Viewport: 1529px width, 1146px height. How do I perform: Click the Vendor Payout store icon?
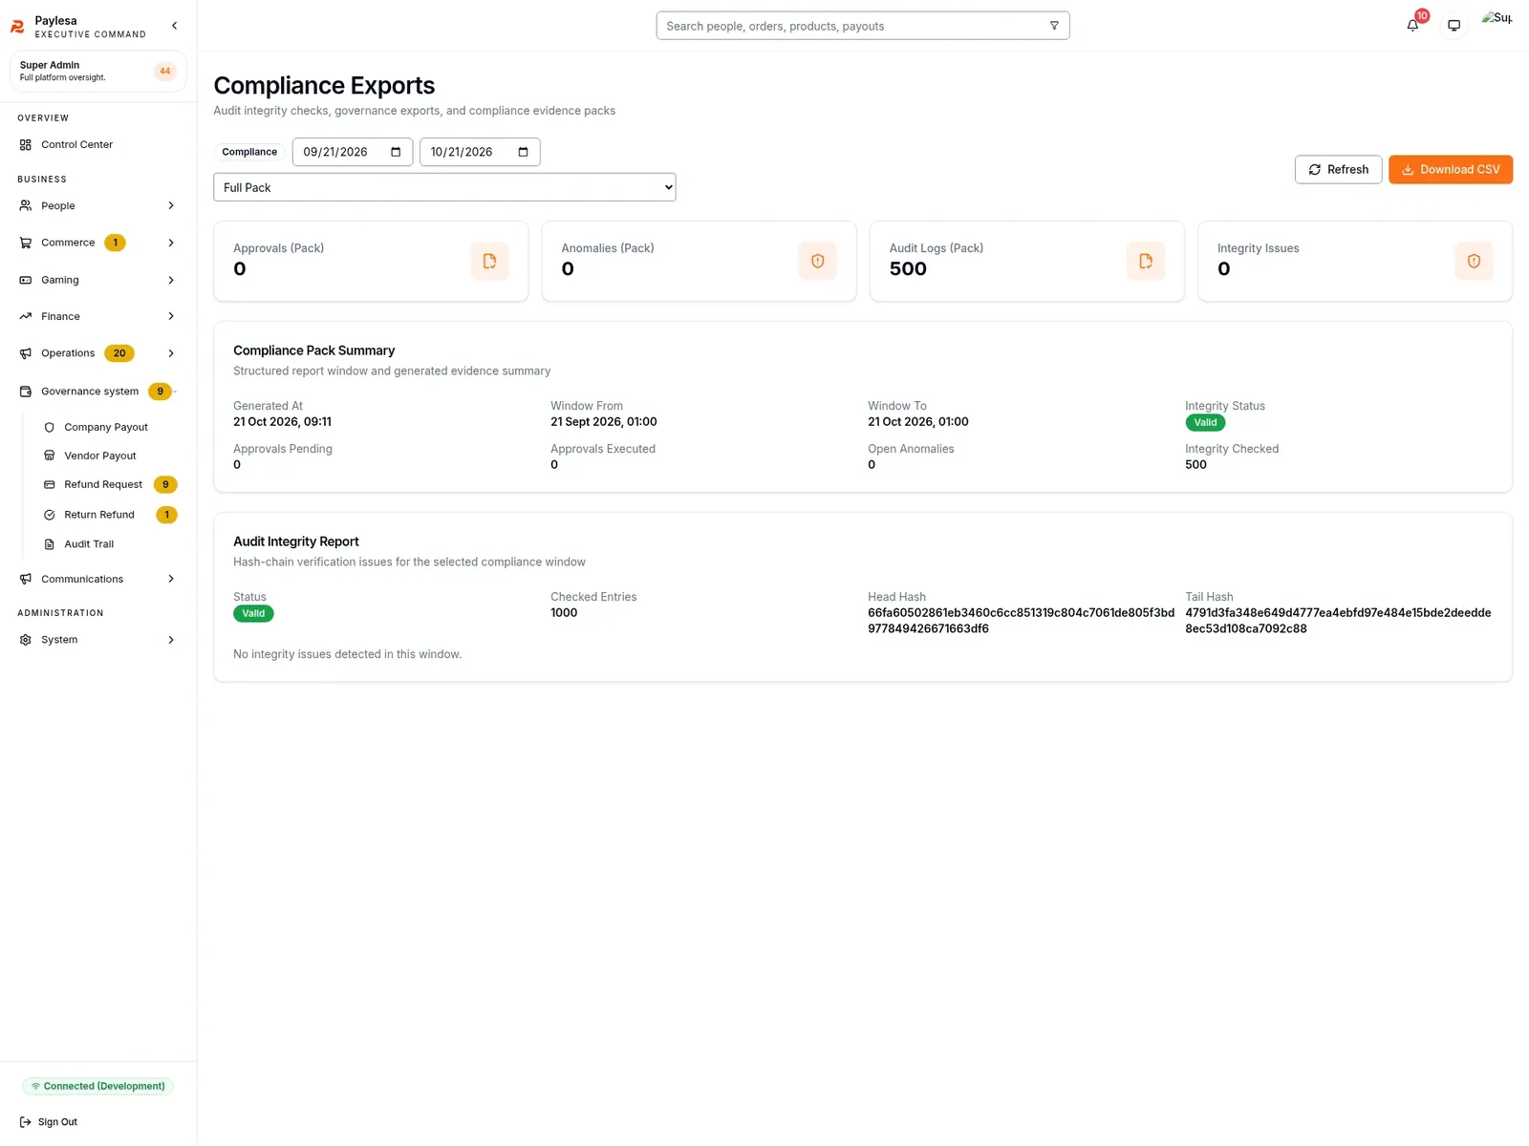50,456
